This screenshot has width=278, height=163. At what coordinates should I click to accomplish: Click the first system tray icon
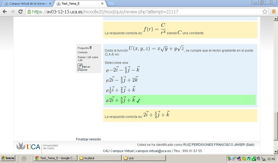[x=229, y=158]
